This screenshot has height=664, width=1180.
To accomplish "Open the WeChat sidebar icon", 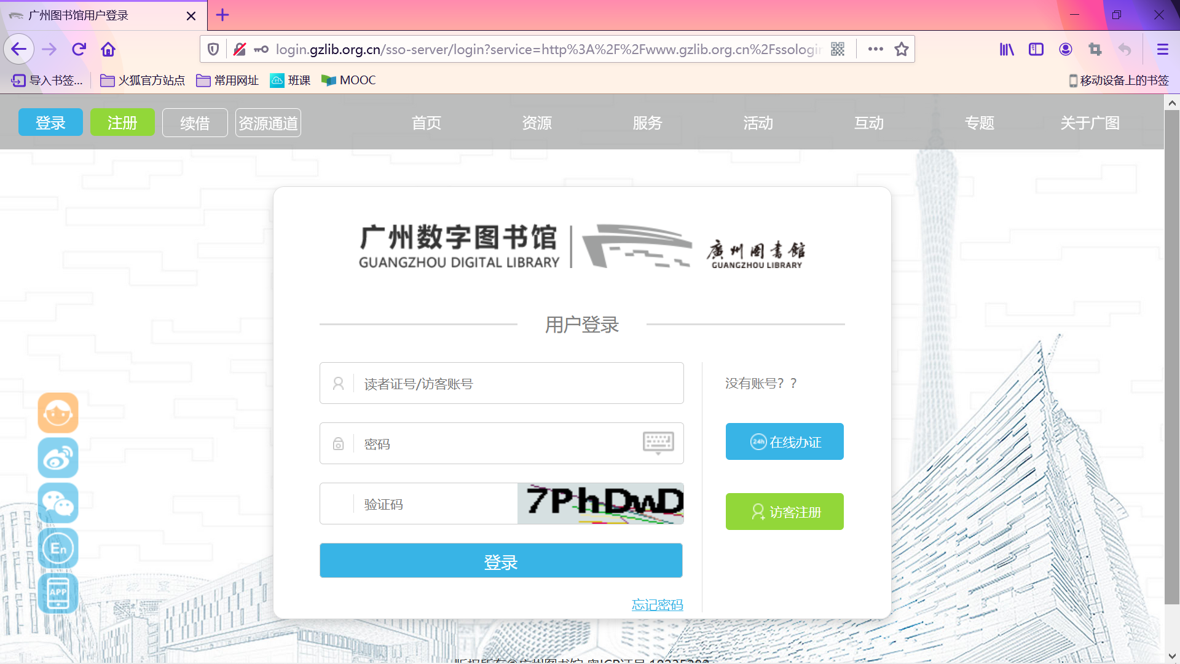I will tap(58, 503).
